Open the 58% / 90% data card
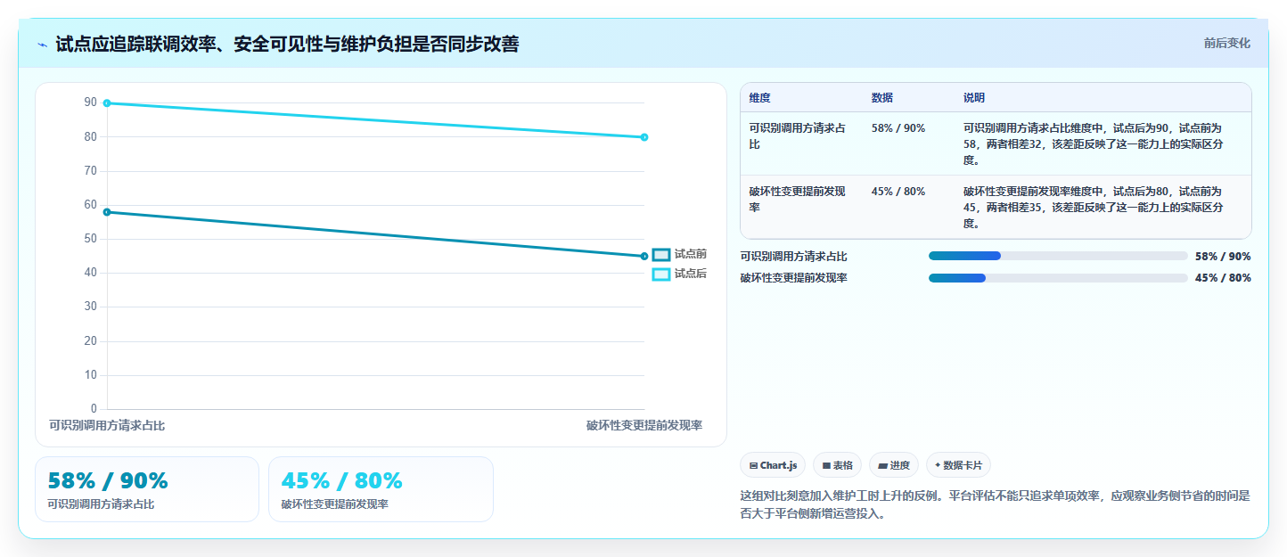The width and height of the screenshot is (1287, 557). [x=147, y=489]
